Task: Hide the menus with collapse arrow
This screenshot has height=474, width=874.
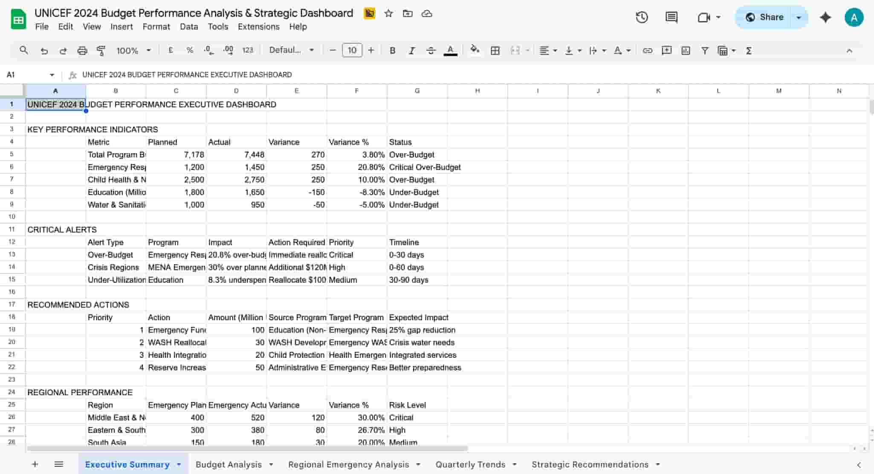Action: [849, 51]
